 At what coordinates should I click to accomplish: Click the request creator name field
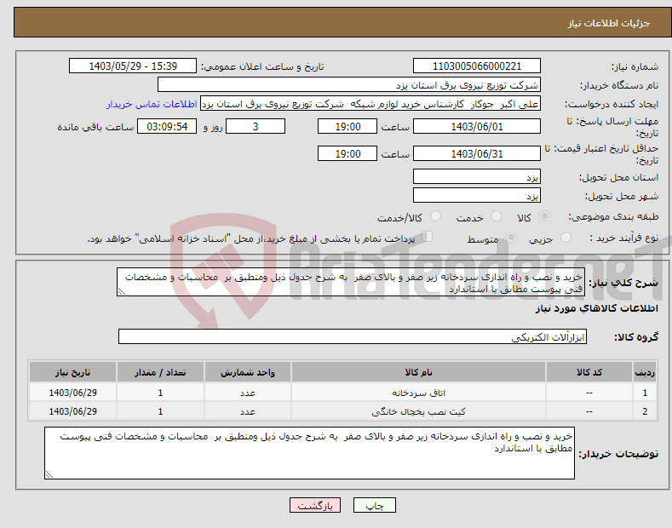[370, 104]
